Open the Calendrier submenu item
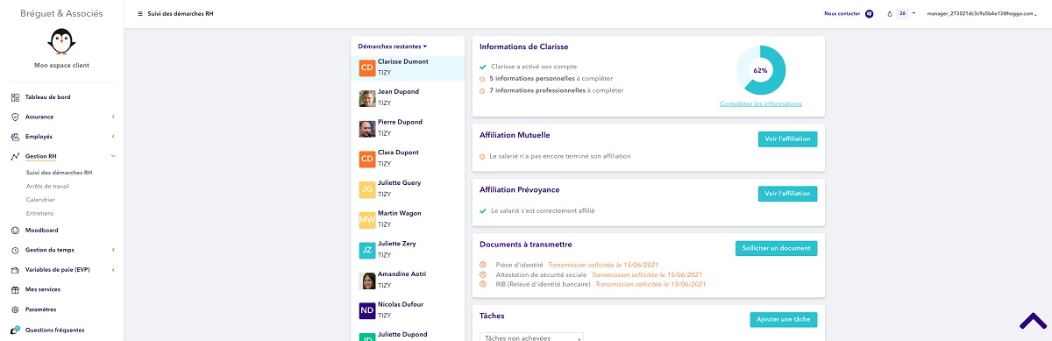Viewport: 1052px width, 341px height. pyautogui.click(x=40, y=200)
